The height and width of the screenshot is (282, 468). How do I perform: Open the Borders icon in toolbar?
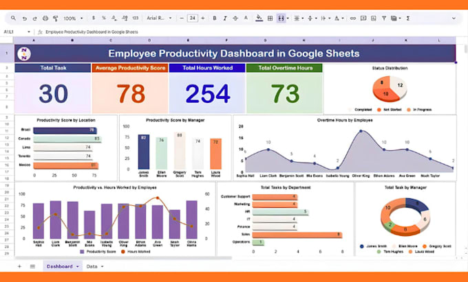[x=270, y=18]
